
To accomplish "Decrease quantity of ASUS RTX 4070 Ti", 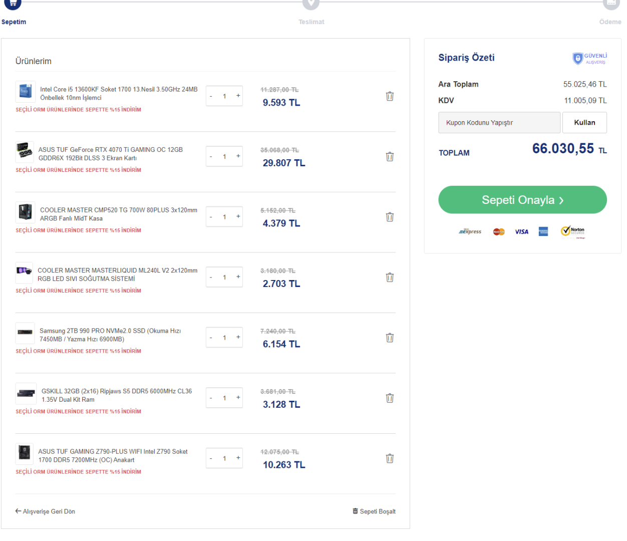I will (211, 157).
